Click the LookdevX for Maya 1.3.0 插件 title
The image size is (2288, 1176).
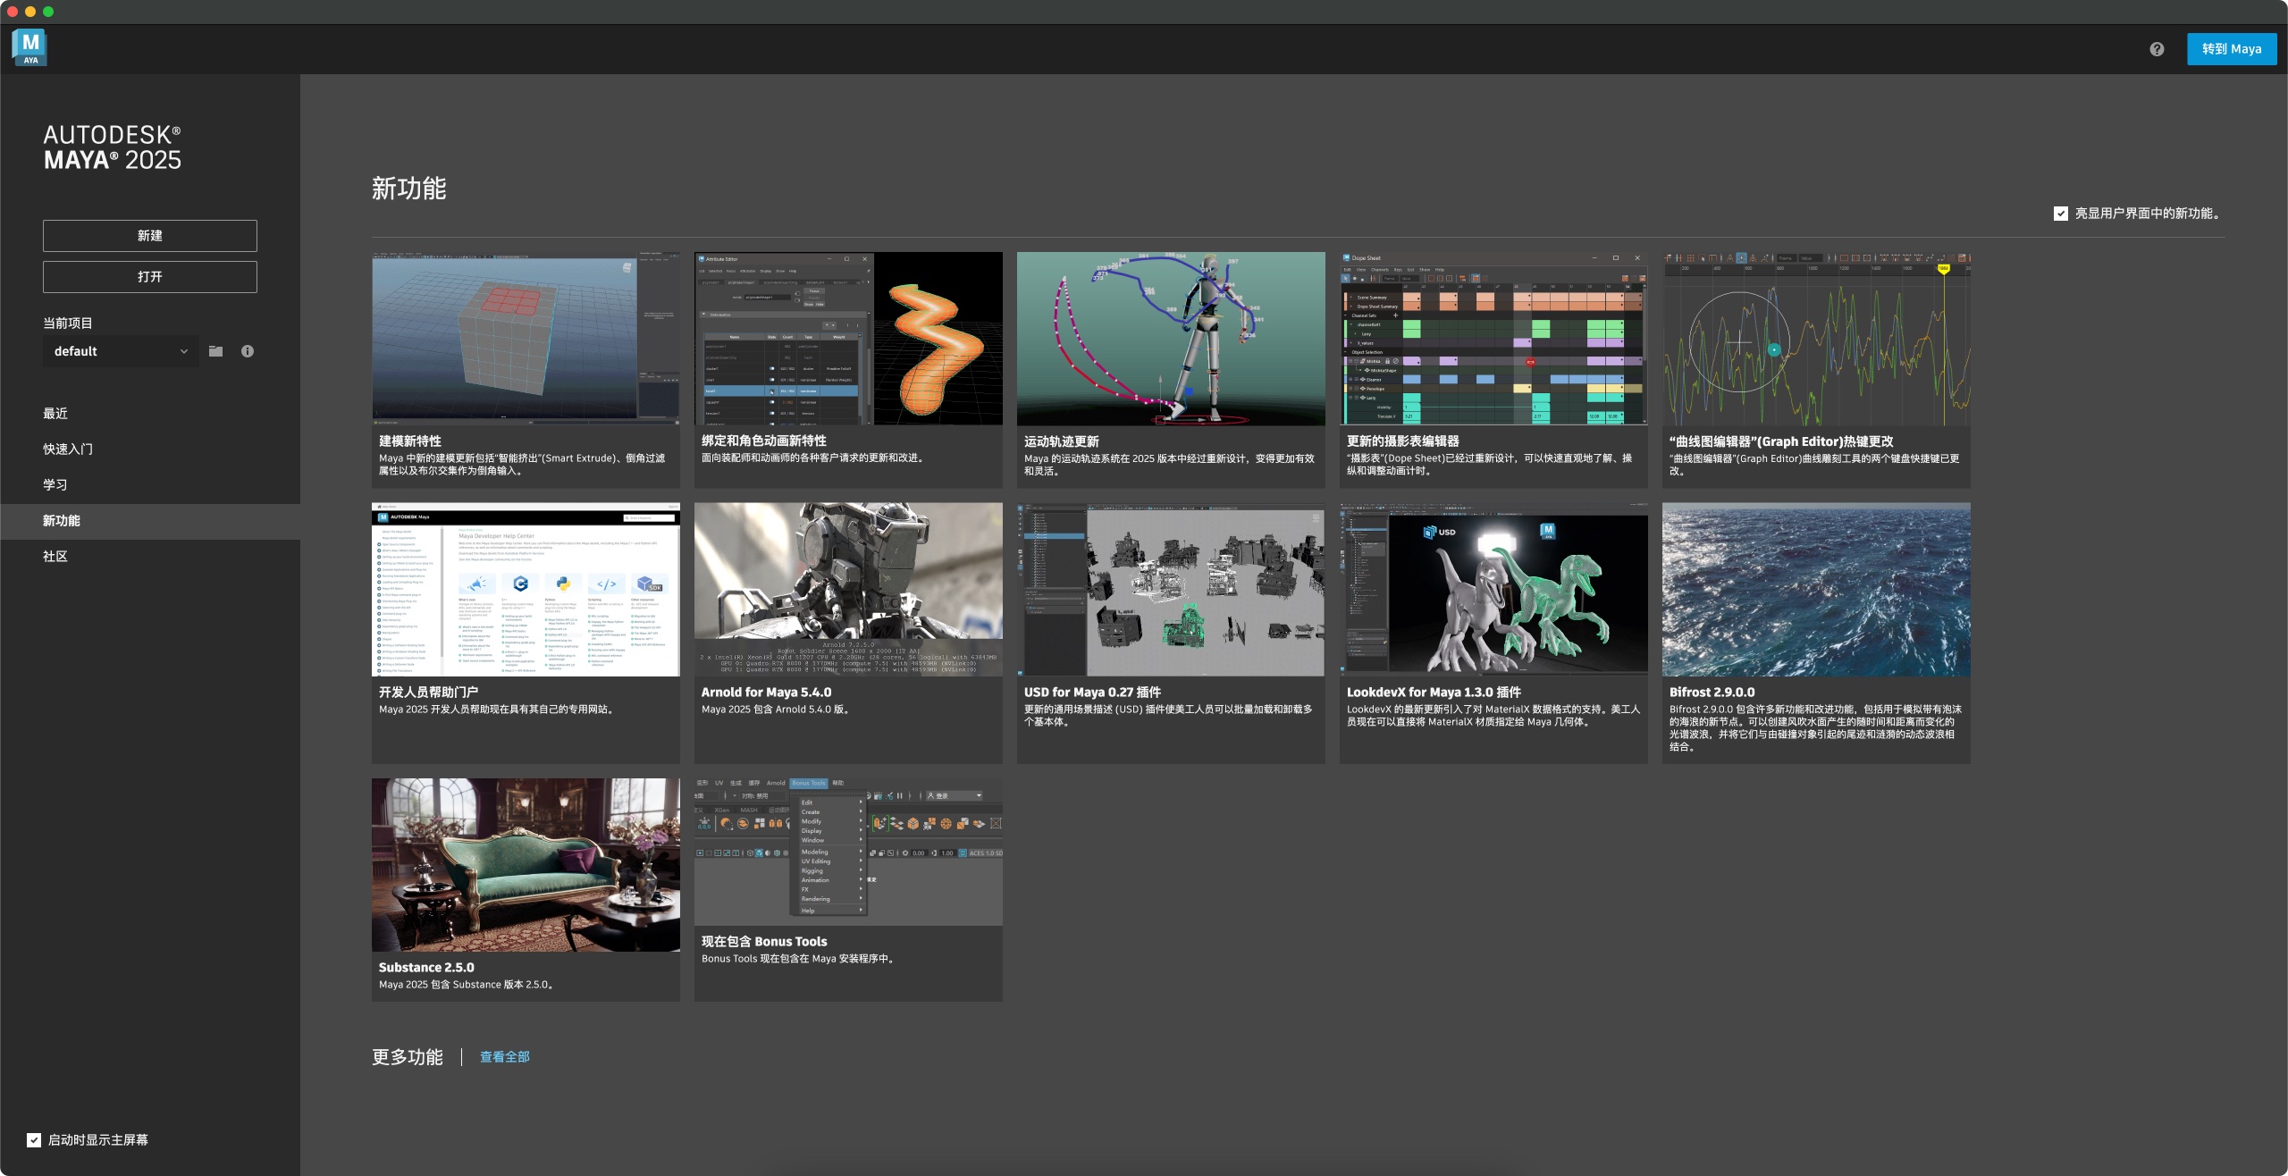tap(1434, 693)
